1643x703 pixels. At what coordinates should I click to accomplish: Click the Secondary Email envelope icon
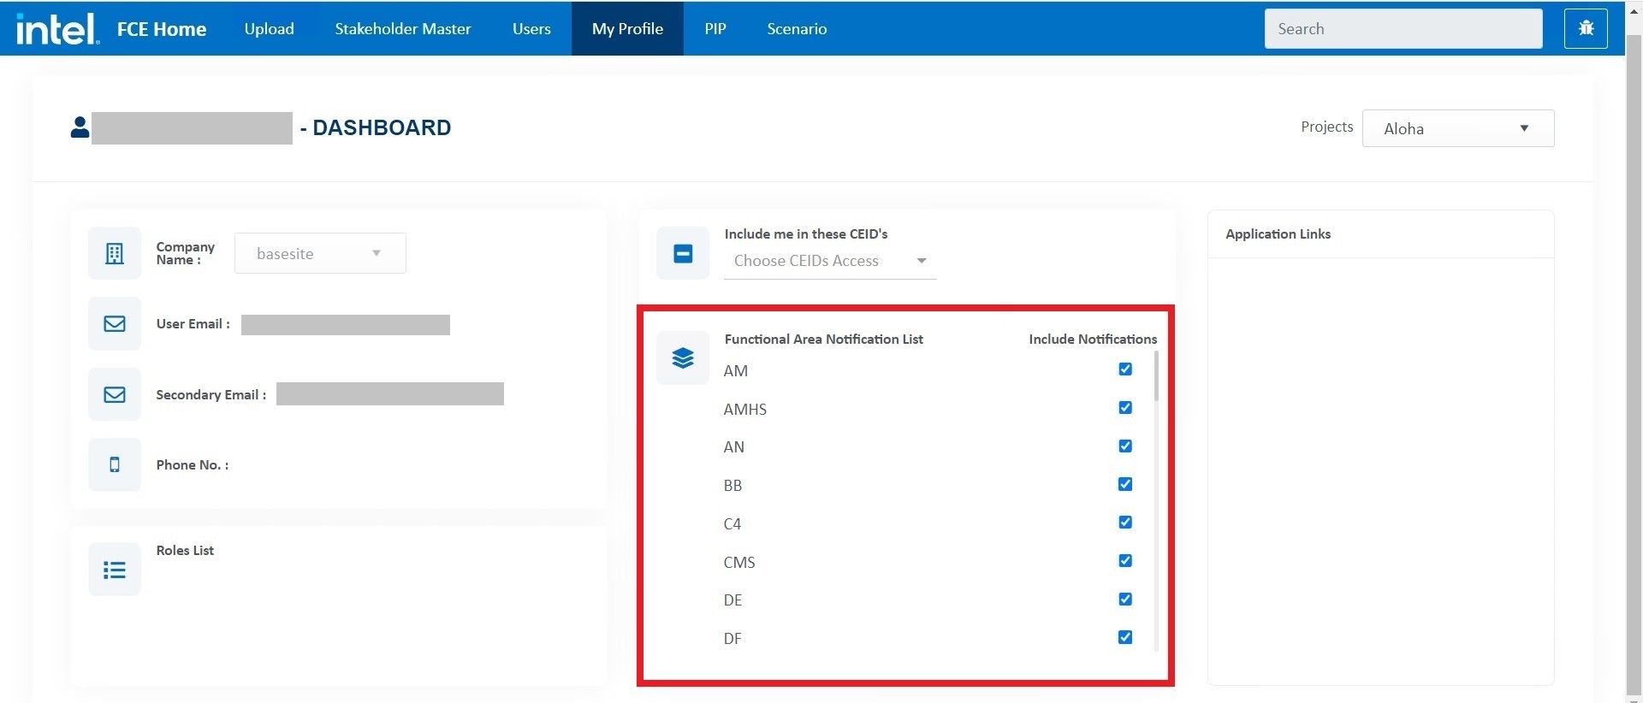point(115,394)
